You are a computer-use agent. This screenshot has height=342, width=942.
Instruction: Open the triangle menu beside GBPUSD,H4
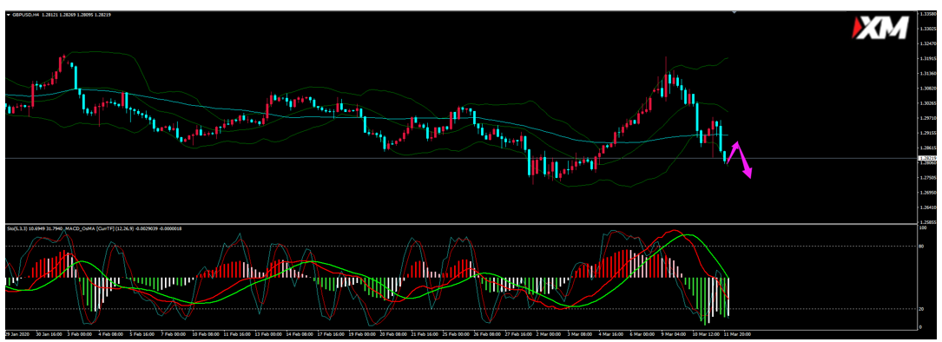coord(9,15)
